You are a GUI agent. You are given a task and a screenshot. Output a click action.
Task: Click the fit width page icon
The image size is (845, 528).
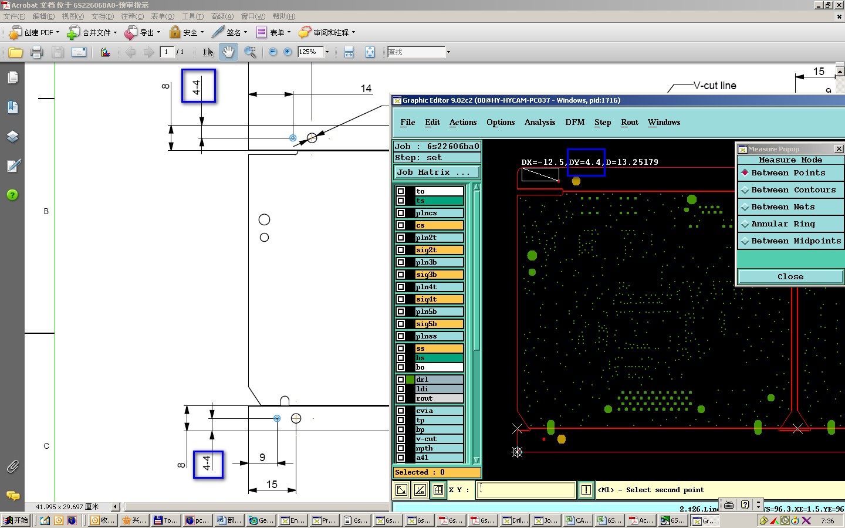pos(349,52)
